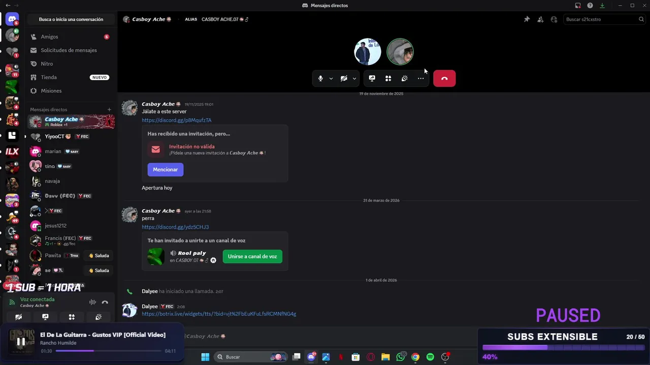Open pinned messages icon
This screenshot has height=365, width=650.
click(527, 19)
